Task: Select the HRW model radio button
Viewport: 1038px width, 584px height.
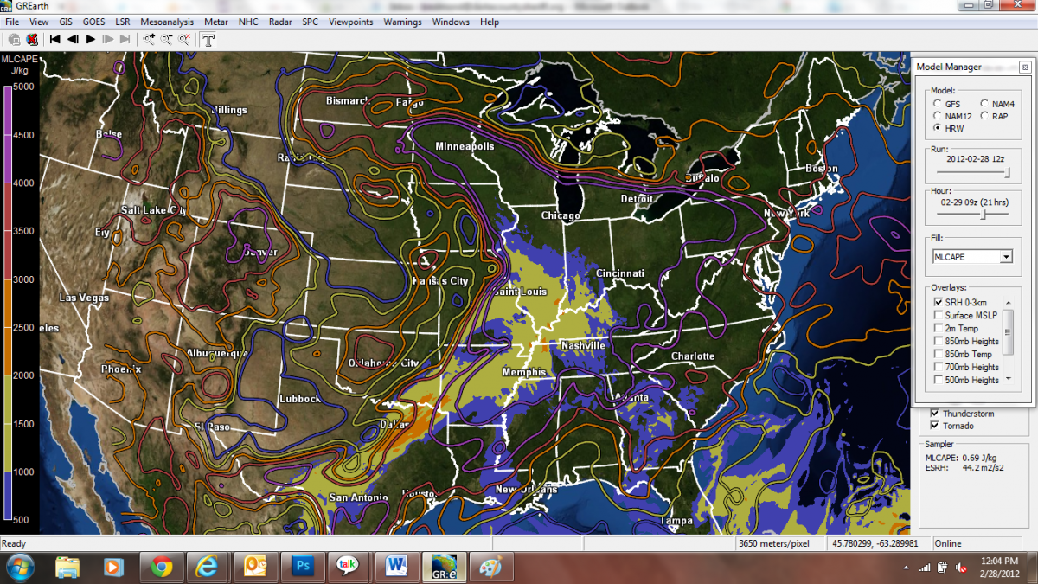Action: 938,128
